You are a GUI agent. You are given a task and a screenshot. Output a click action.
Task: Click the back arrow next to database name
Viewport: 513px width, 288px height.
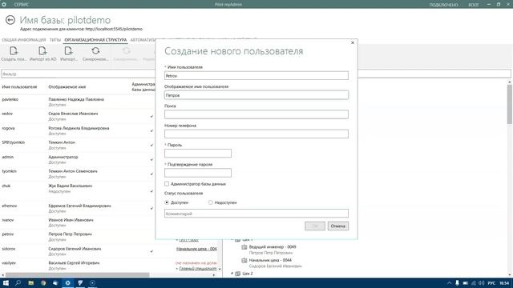click(10, 20)
